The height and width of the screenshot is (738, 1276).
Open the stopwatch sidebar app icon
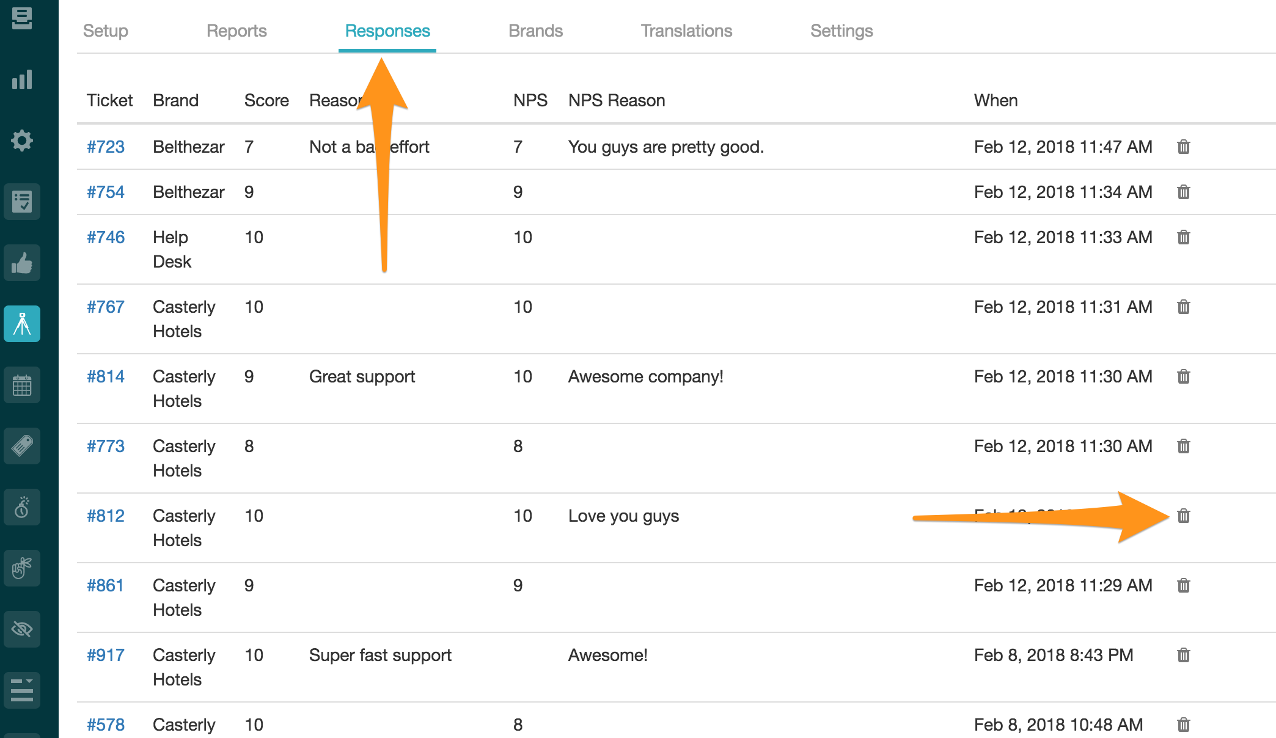22,507
